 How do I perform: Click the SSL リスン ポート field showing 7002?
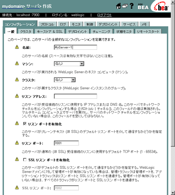tap(66, 188)
